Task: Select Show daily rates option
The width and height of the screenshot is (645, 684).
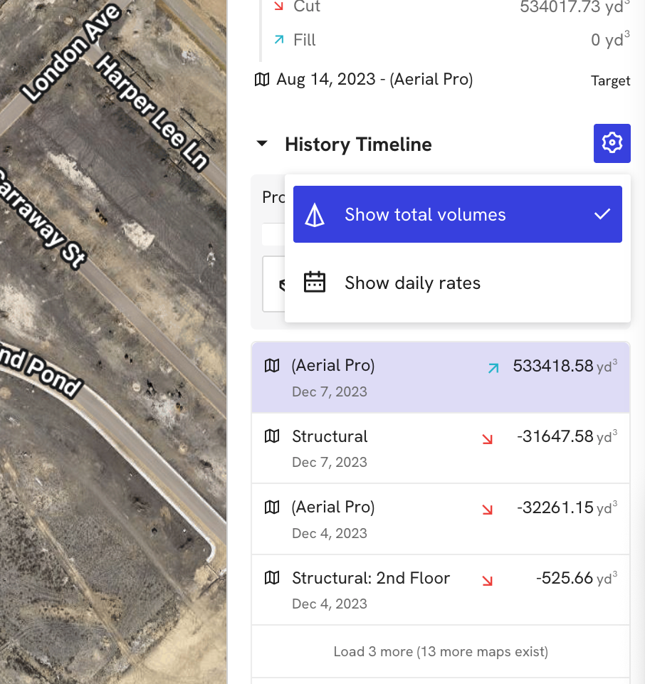Action: coord(412,283)
